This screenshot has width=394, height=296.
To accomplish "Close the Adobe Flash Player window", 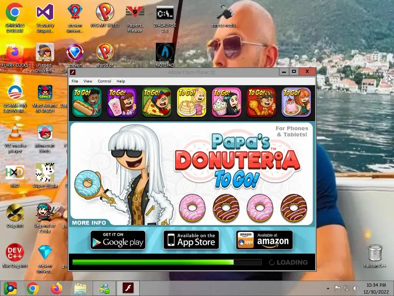I will pyautogui.click(x=307, y=72).
